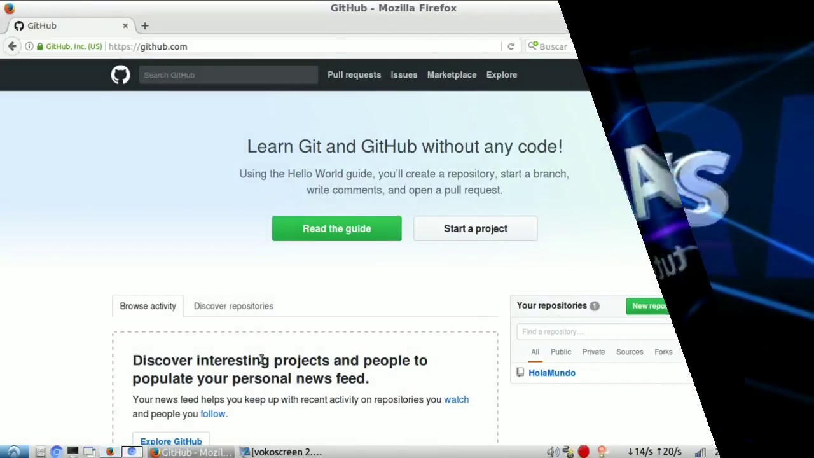This screenshot has width=814, height=458.
Task: Switch to GitHub Firefox window in the taskbar
Action: tap(190, 452)
